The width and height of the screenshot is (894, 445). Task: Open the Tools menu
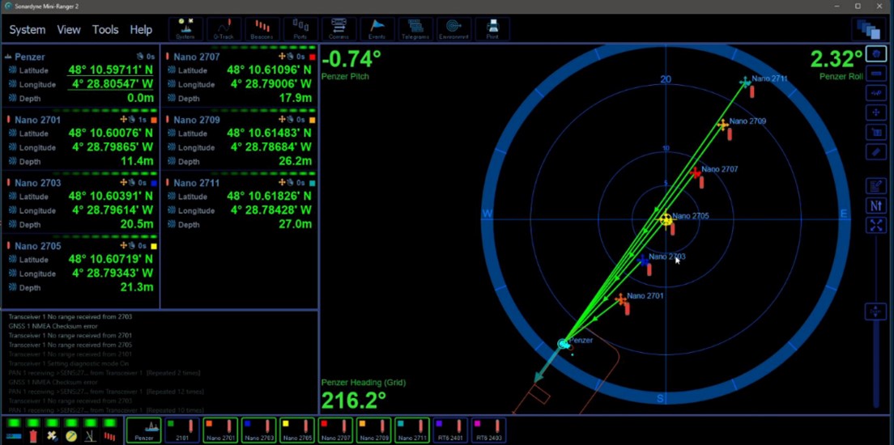(x=105, y=30)
